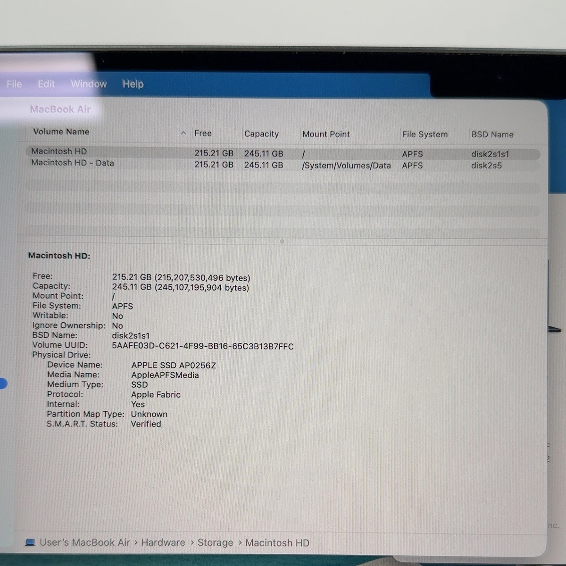Viewport: 566px width, 566px height.
Task: Click the MacBook Air window title
Action: point(60,109)
